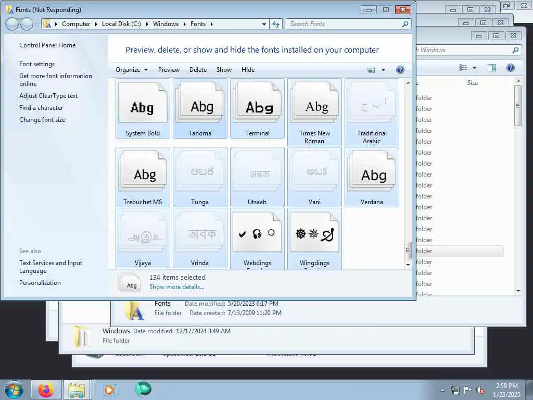533x400 pixels.
Task: Click Hide in the Fonts toolbar
Action: pos(248,70)
